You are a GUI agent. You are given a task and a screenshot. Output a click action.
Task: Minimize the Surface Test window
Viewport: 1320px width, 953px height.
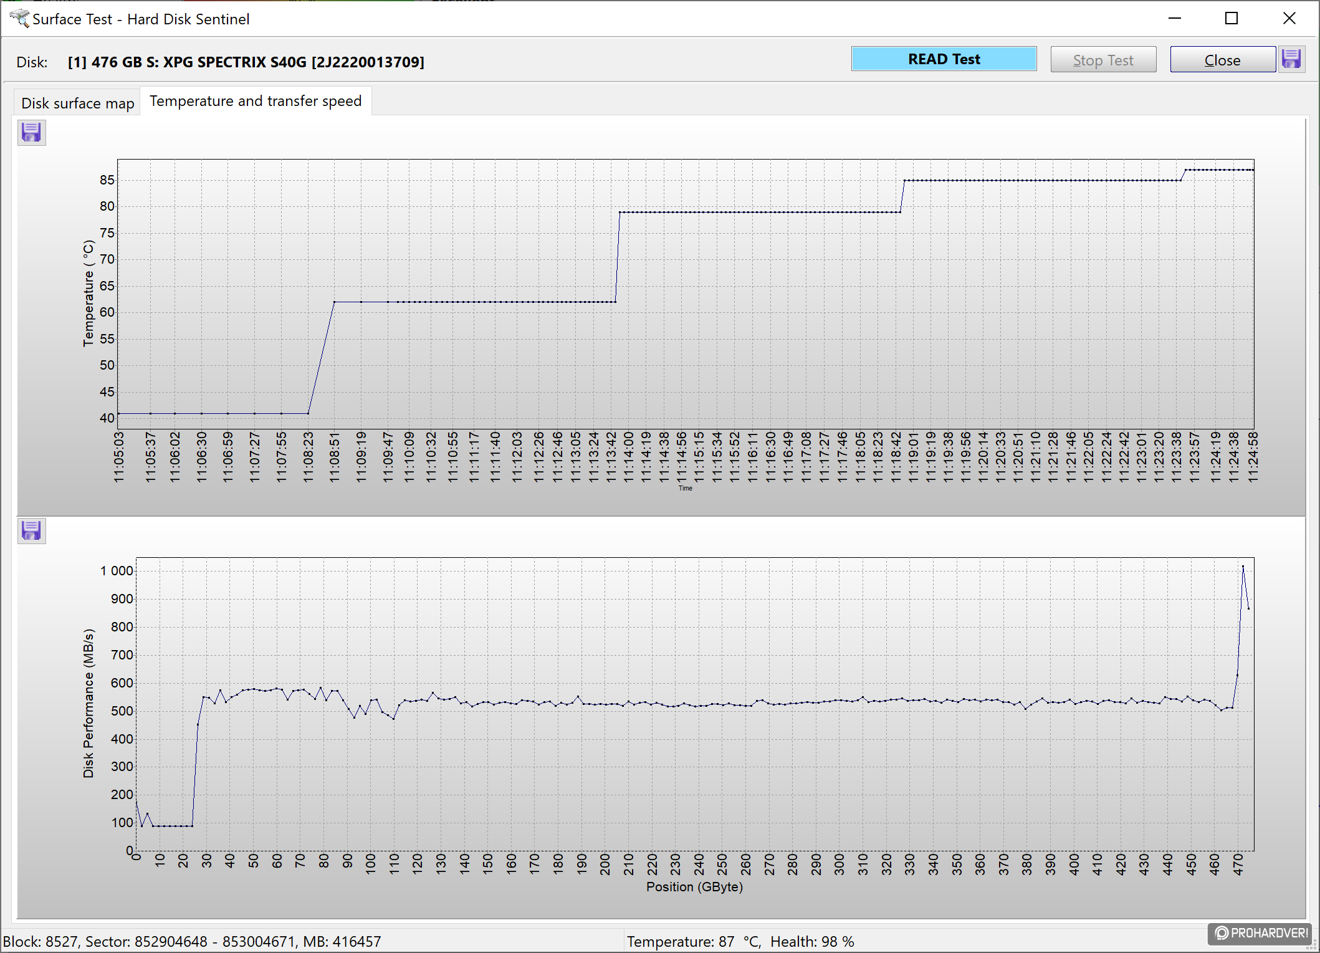point(1175,19)
